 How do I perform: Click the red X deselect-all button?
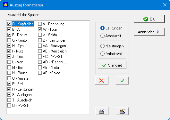(x=102, y=81)
